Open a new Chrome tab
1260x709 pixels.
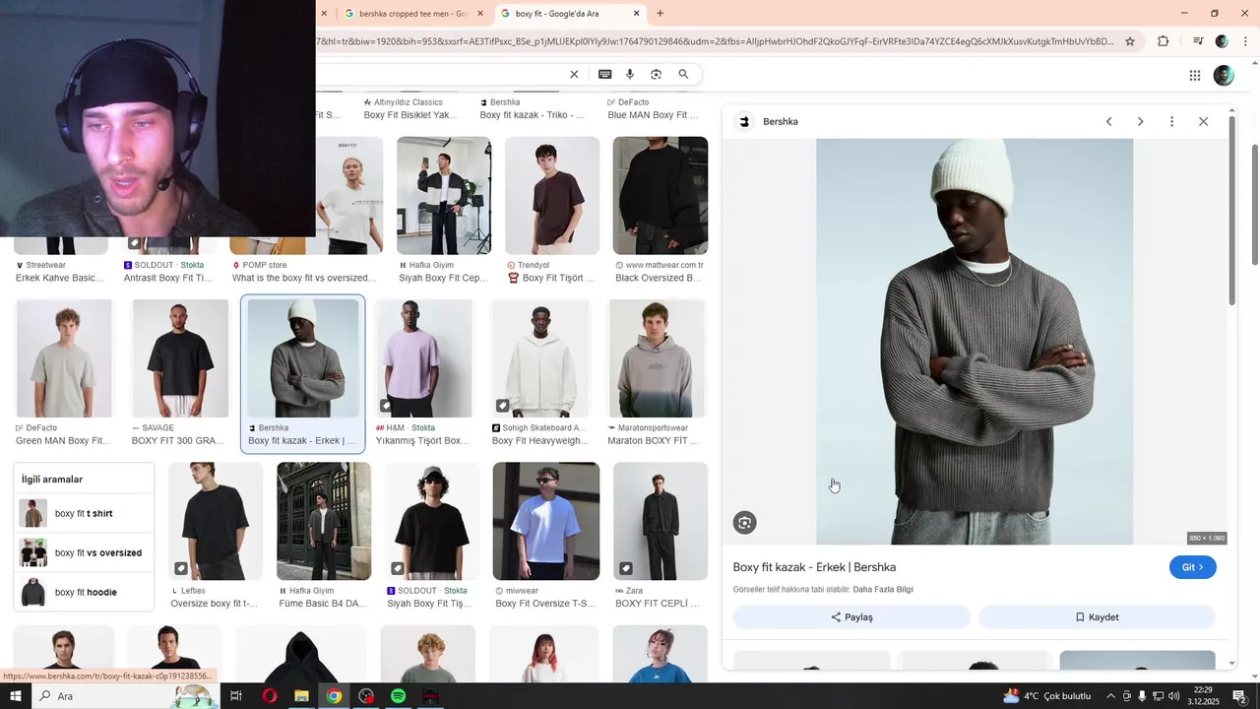660,14
